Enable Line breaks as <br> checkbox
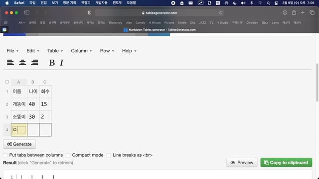 point(109,155)
